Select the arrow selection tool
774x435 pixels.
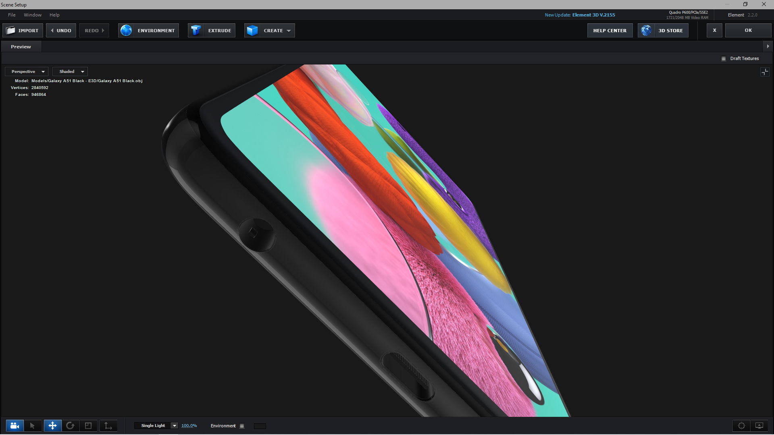(x=33, y=426)
